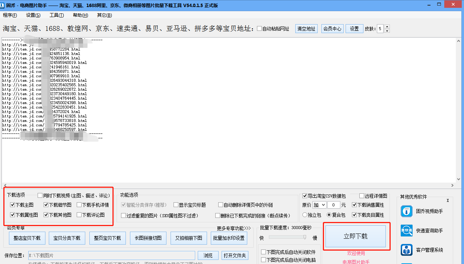This screenshot has width=464, height=264.
Task: Click the 保存位置 path field
Action: click(111, 255)
